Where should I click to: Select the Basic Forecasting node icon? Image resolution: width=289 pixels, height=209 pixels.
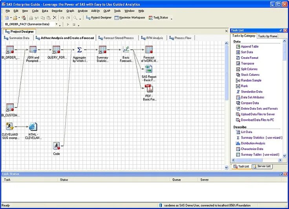[x=126, y=49]
